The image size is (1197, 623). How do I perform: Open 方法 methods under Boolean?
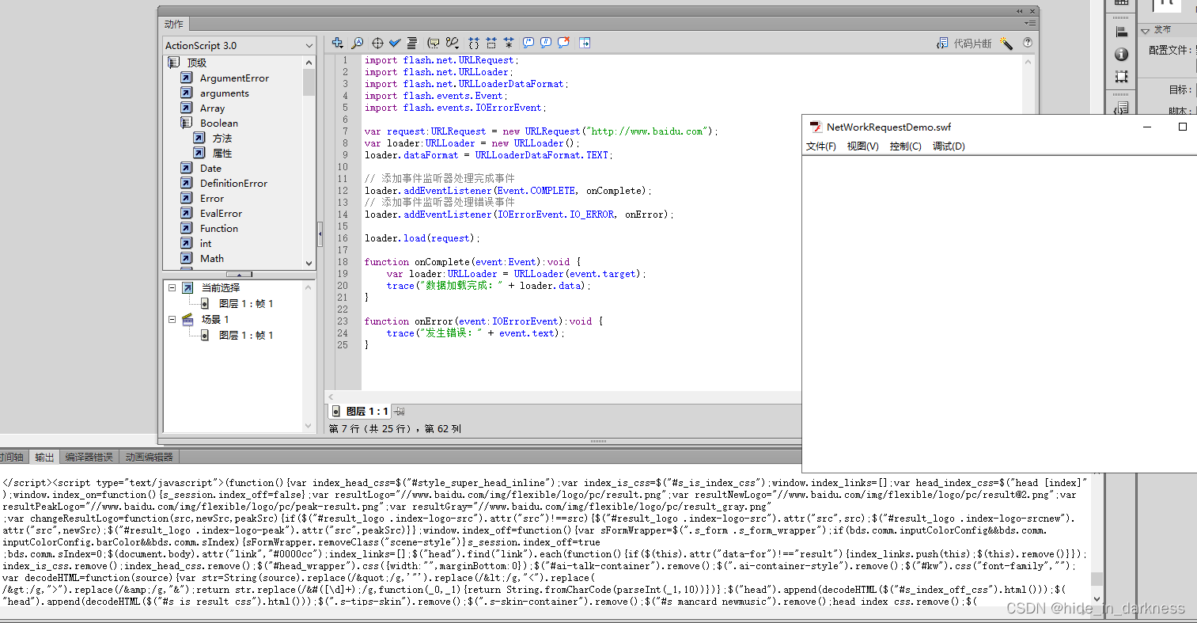point(222,138)
